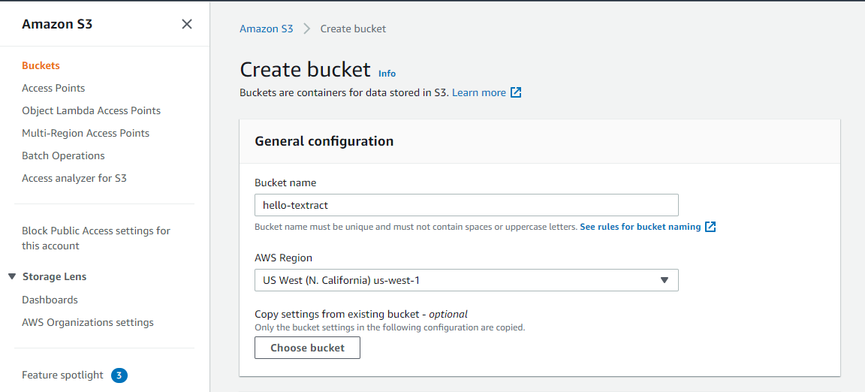This screenshot has height=392, width=865.
Task: Open Multi-Region Access Points
Action: point(86,133)
